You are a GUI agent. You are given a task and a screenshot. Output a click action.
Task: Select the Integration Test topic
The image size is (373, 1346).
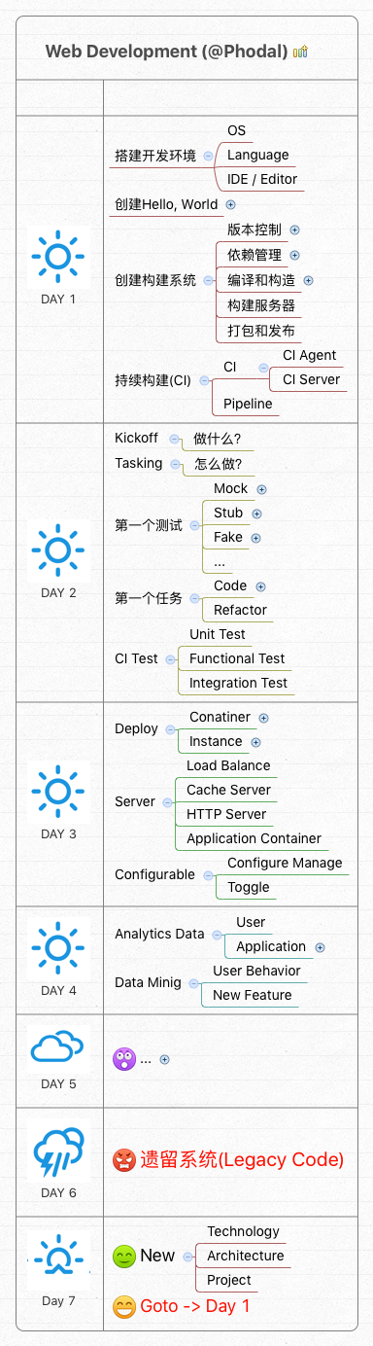(x=238, y=683)
